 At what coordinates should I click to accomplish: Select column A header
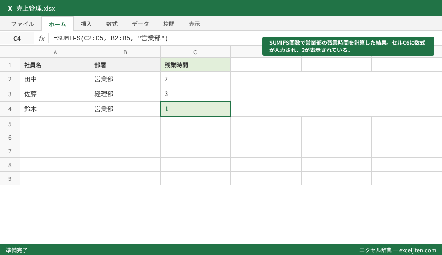coord(55,52)
